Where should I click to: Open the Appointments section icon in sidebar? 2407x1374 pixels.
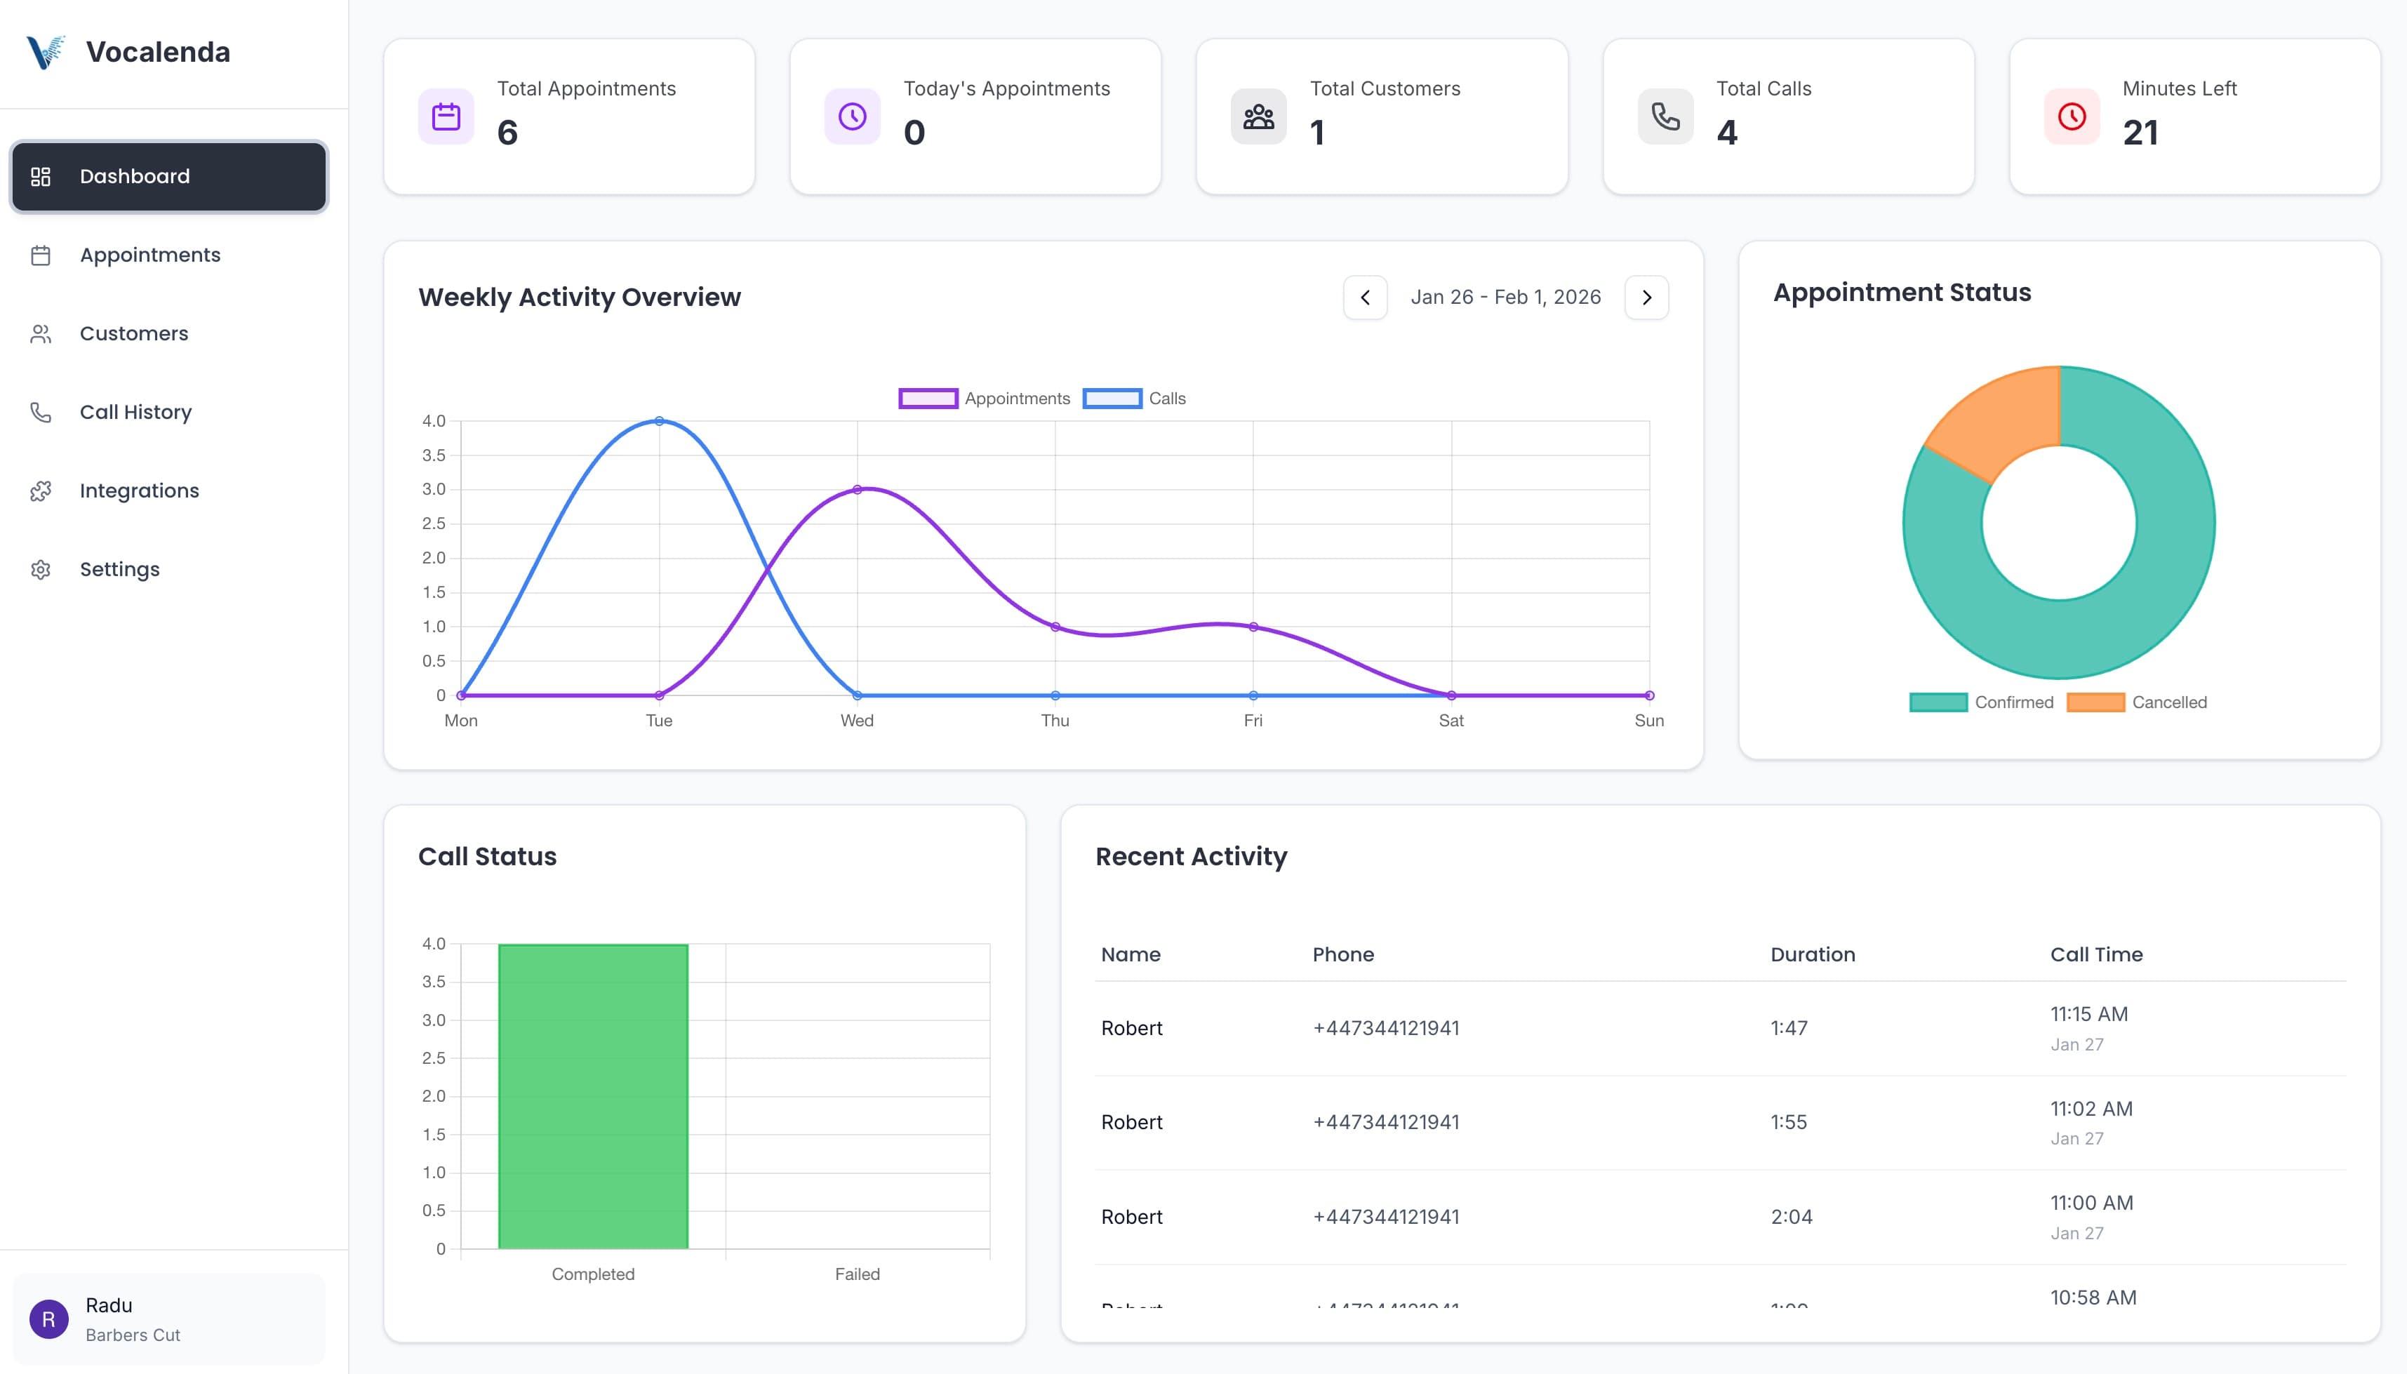41,255
